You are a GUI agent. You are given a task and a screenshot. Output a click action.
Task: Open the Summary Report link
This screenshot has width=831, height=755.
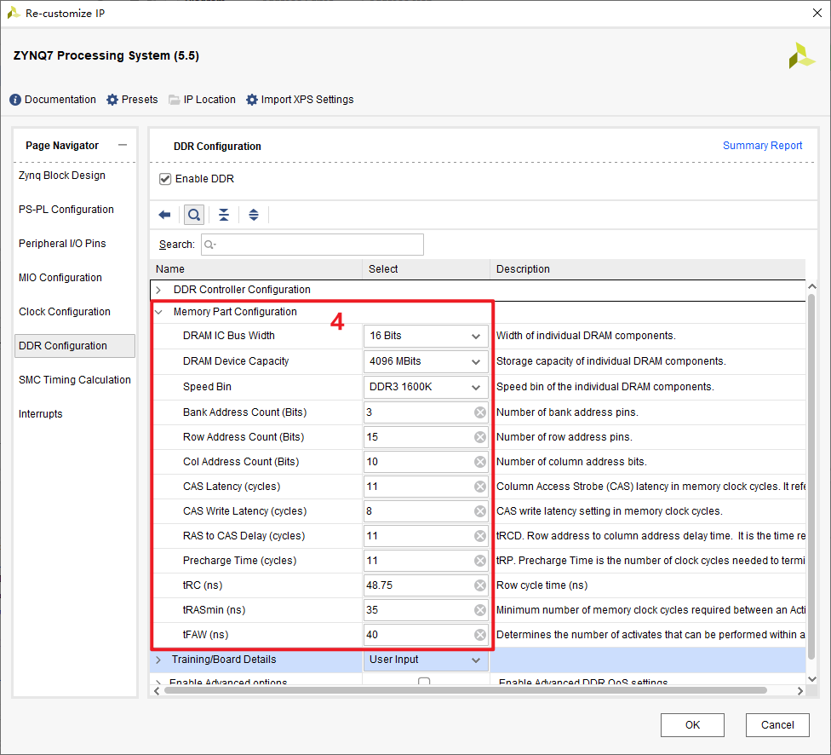tap(763, 146)
